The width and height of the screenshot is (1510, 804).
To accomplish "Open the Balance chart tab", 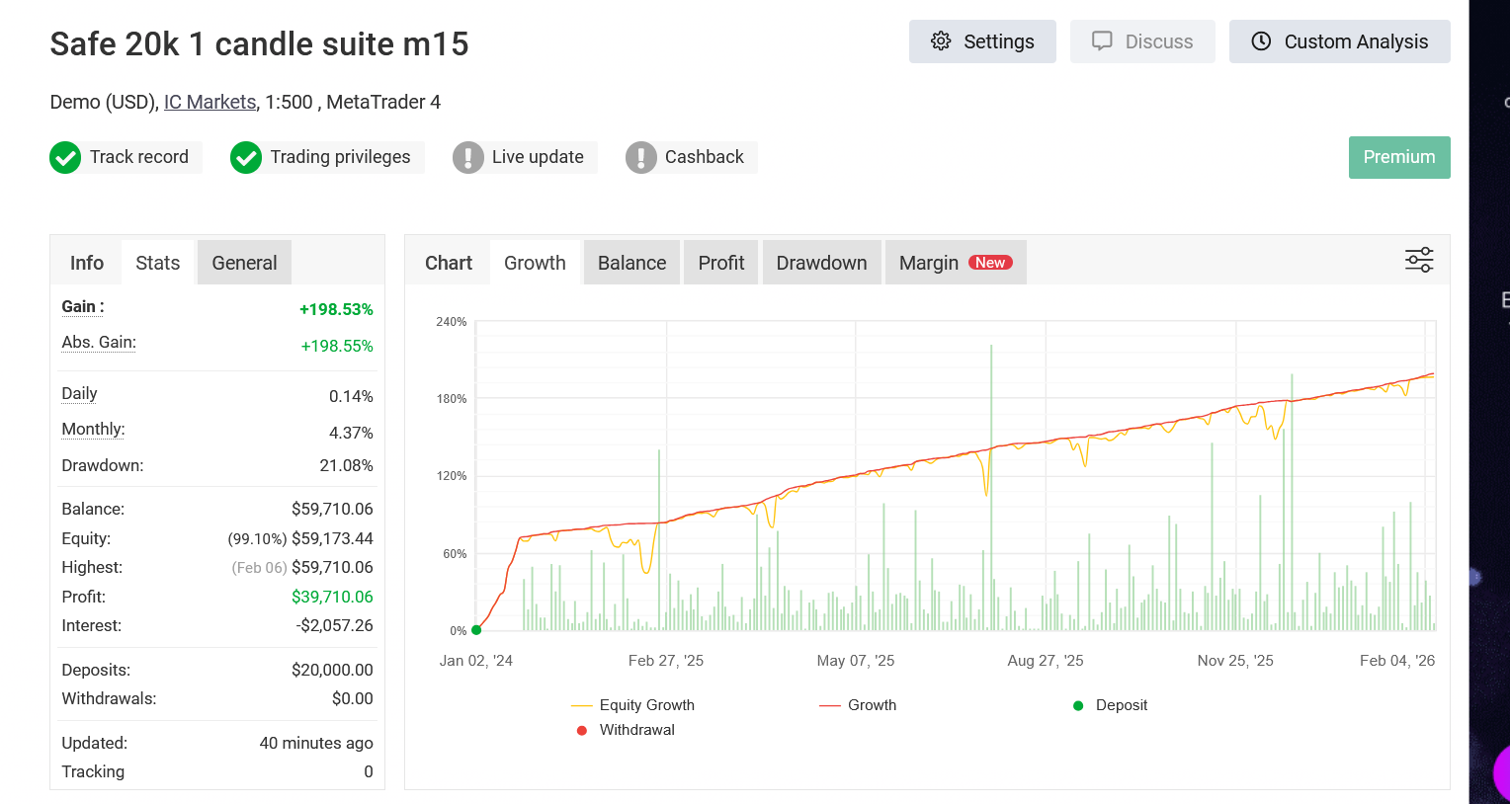I will 631,263.
